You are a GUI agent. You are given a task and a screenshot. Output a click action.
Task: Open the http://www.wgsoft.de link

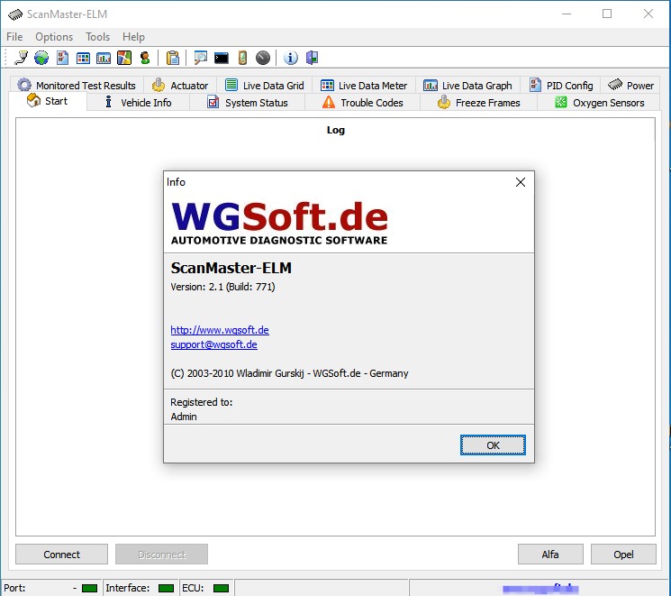(x=220, y=330)
